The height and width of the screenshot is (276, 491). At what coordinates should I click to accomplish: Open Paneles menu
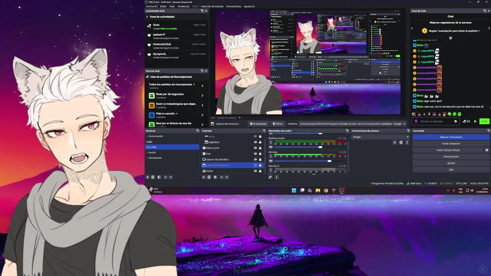[x=183, y=7]
